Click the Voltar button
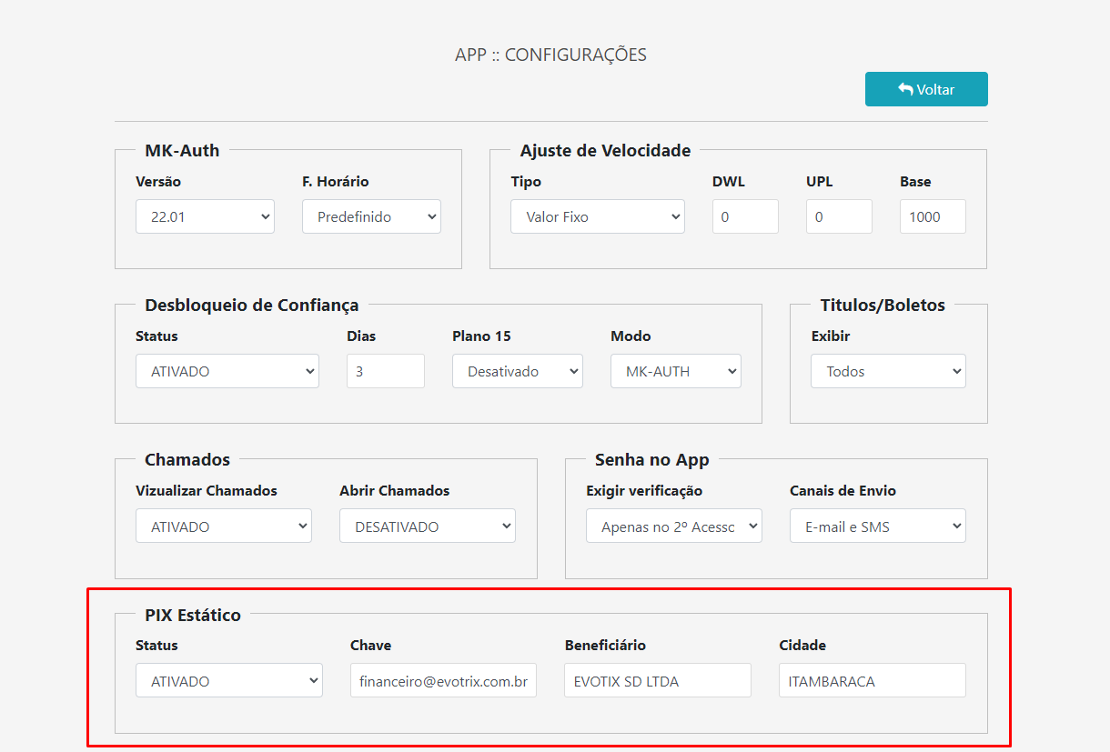 click(x=926, y=88)
